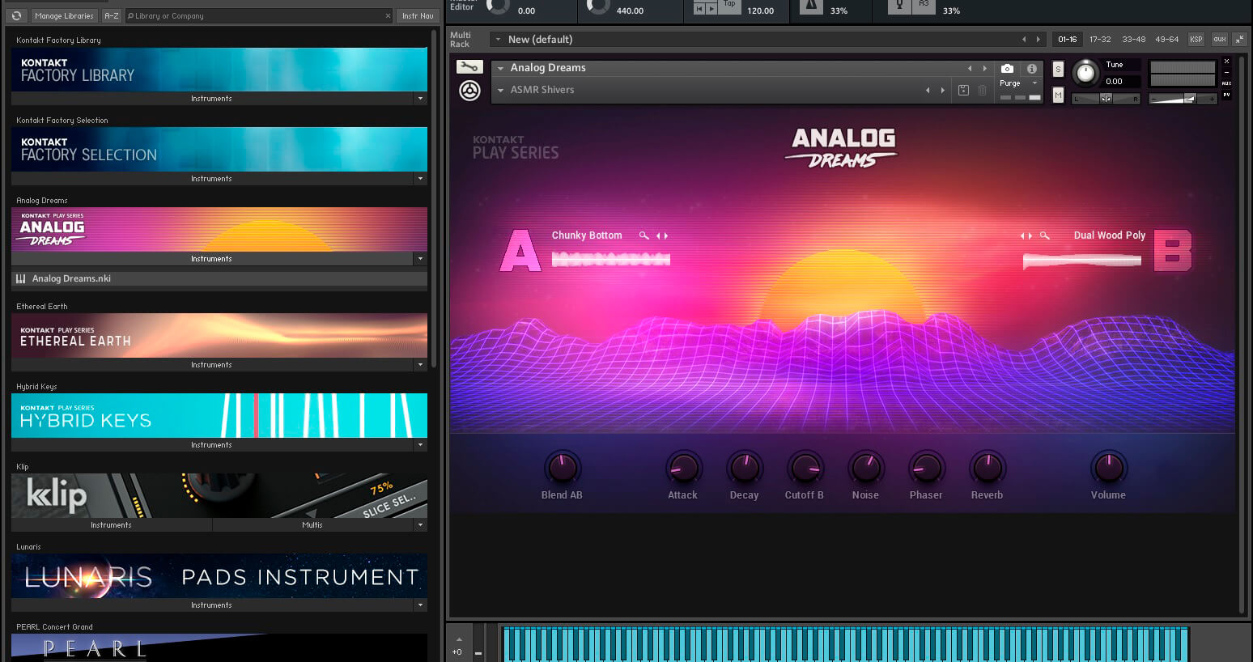Viewport: 1253px width, 662px height.
Task: Save the ASMR Shivers snapshot via the floppy-disk icon
Action: (963, 90)
